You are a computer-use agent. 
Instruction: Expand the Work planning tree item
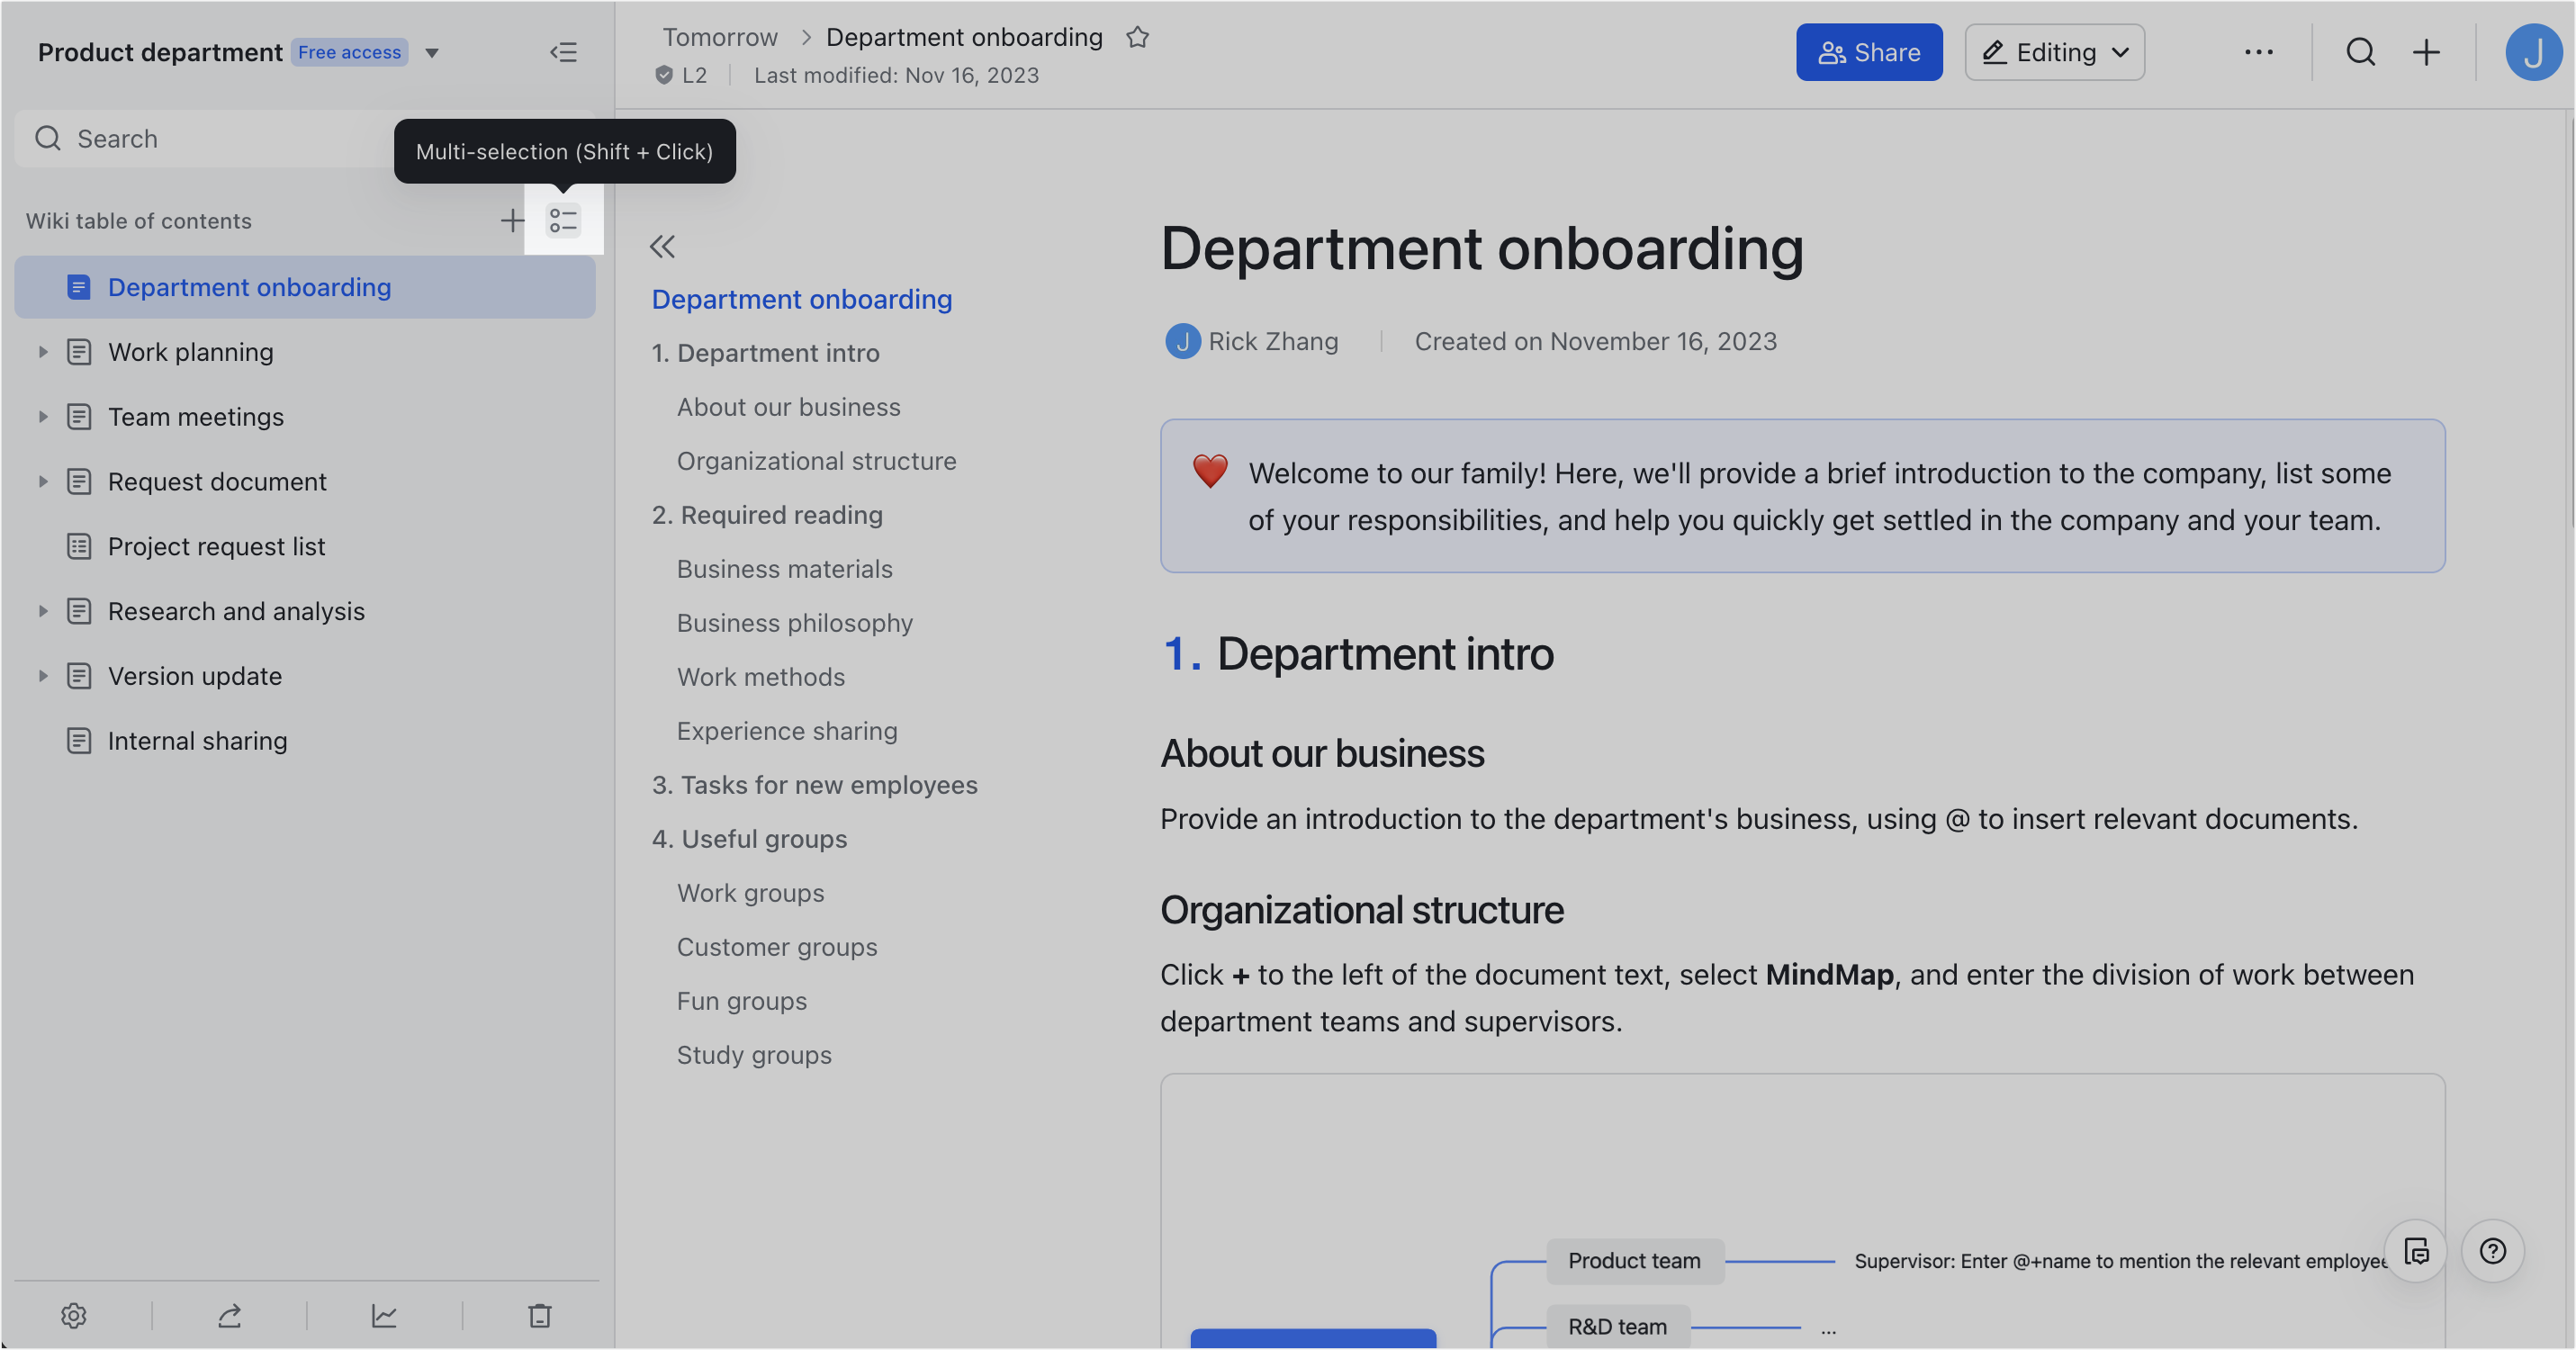(x=43, y=352)
